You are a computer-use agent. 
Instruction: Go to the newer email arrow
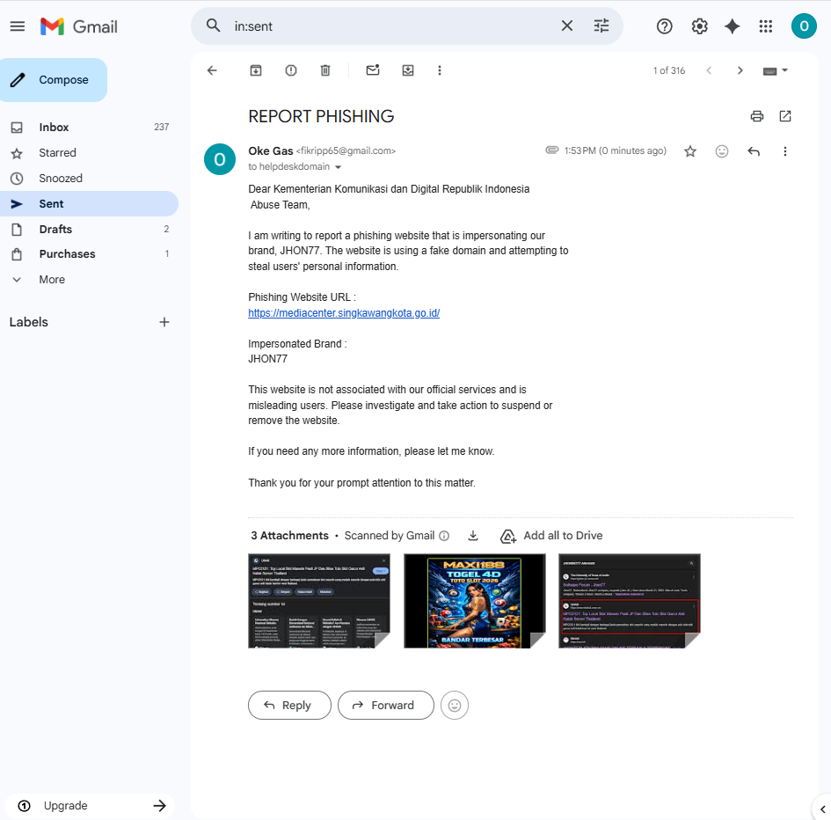click(x=709, y=70)
